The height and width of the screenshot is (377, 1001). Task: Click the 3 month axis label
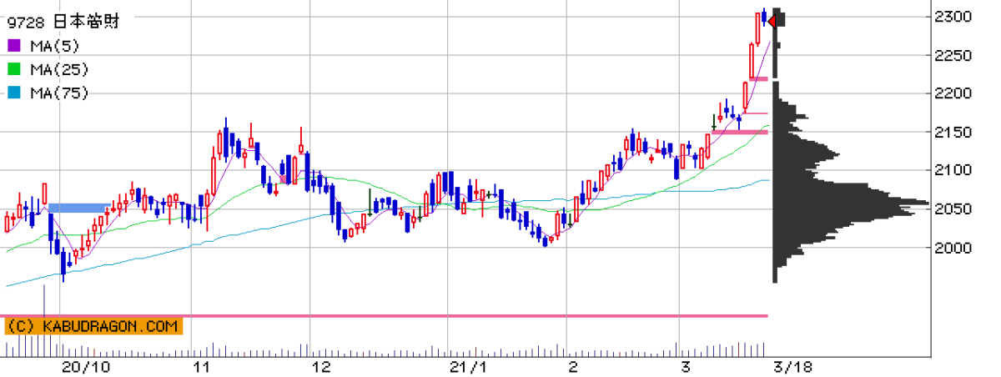coord(686,367)
